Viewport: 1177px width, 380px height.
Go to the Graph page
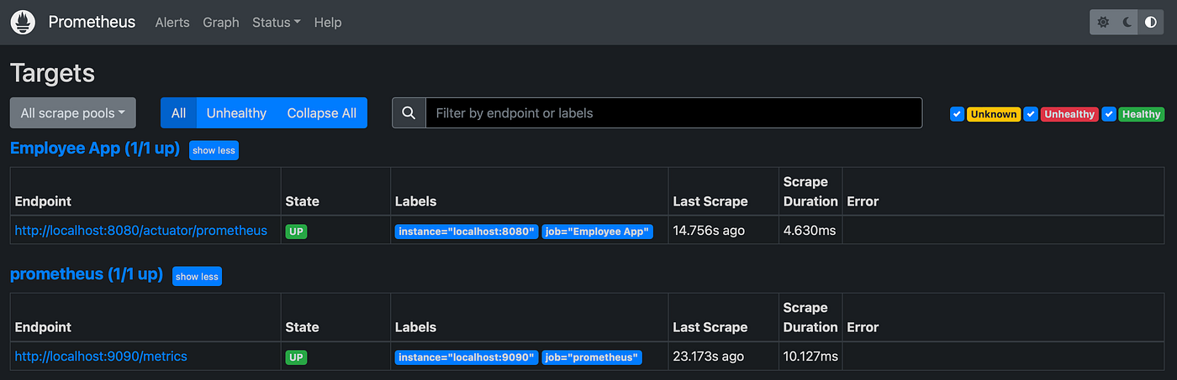[x=221, y=23]
